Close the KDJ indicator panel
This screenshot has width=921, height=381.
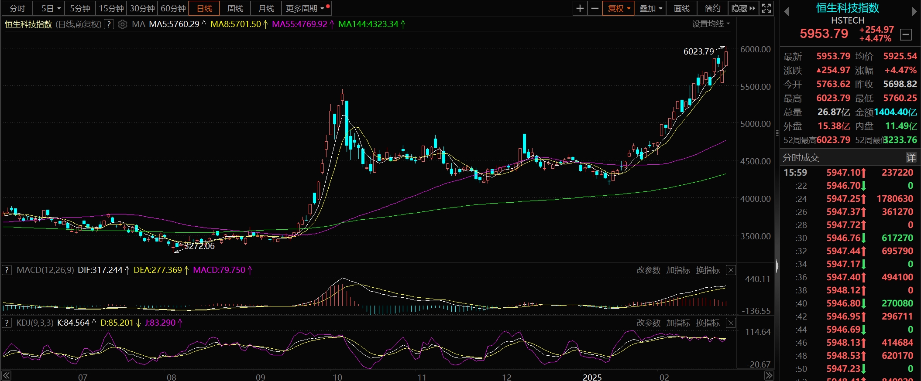[731, 323]
